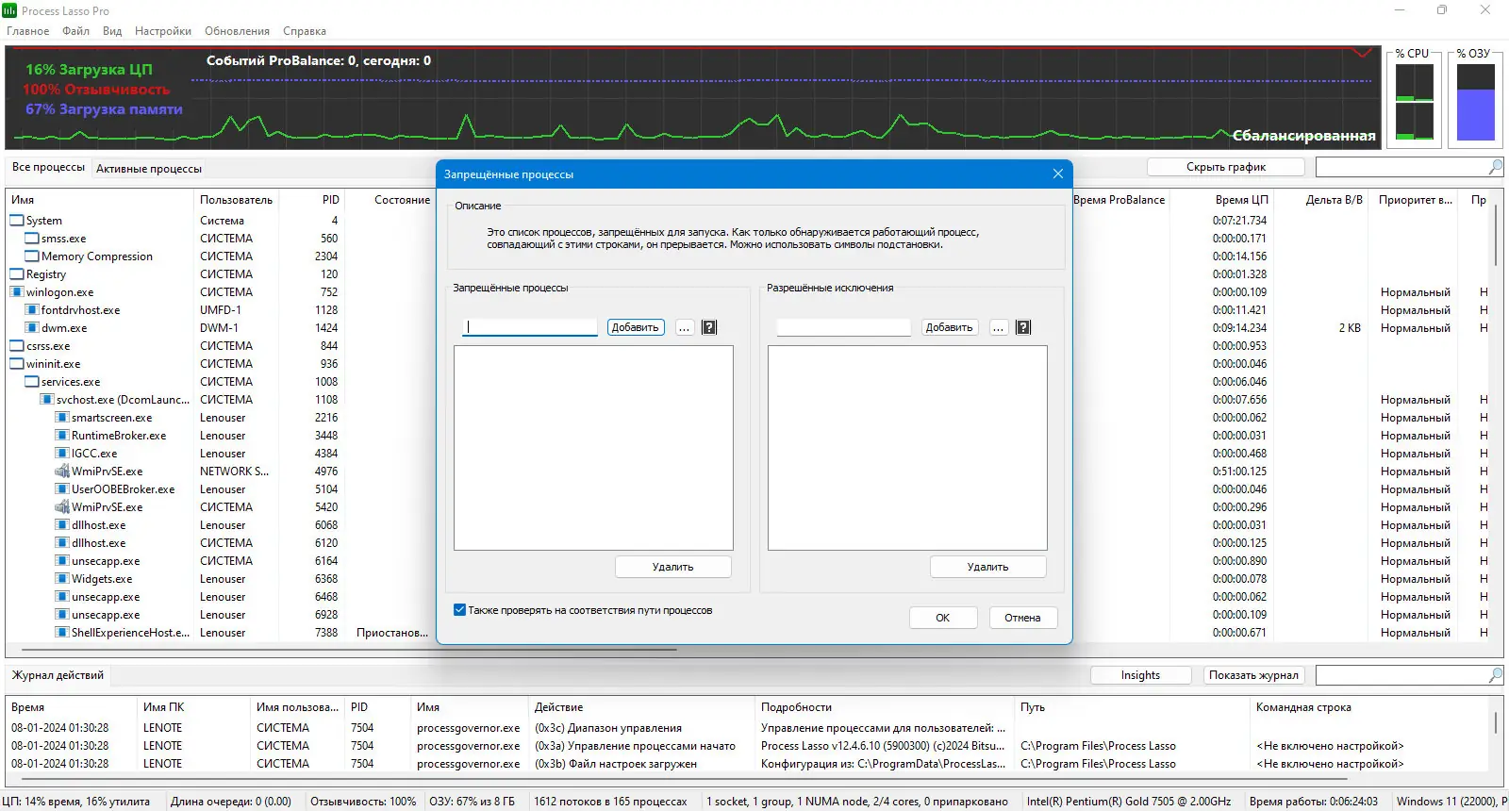1509x811 pixels.
Task: Click Удалить below the Разрешённые исключения list
Action: [x=988, y=567]
